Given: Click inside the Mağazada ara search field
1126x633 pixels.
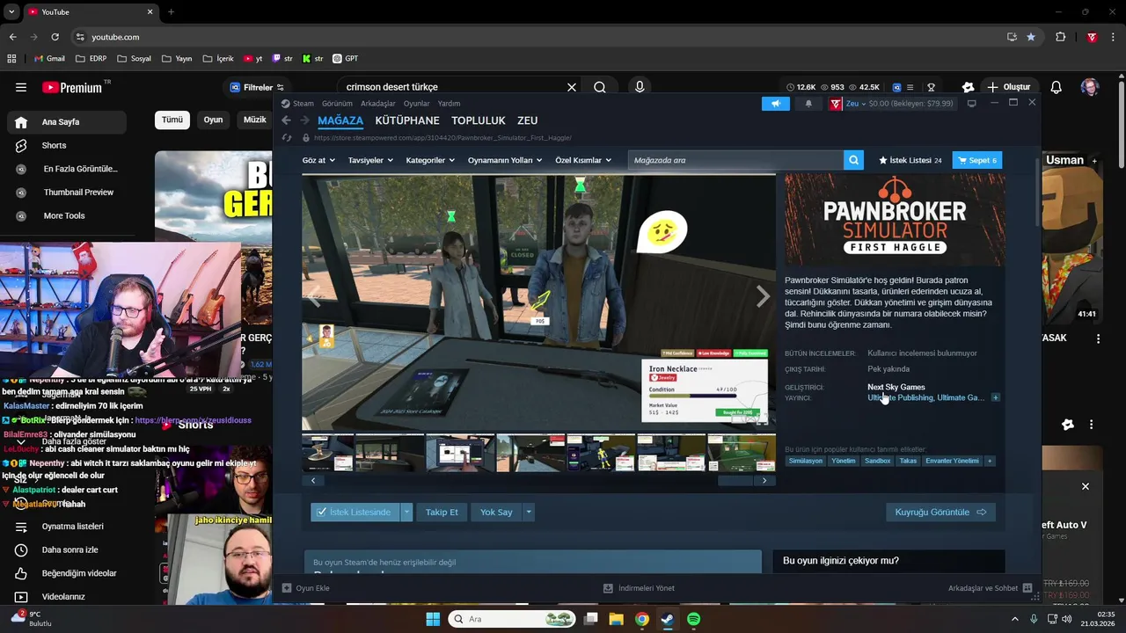Looking at the screenshot, I should (735, 160).
